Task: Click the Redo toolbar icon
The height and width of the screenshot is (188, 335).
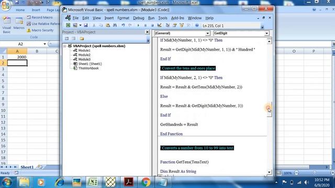Action: pos(130,26)
